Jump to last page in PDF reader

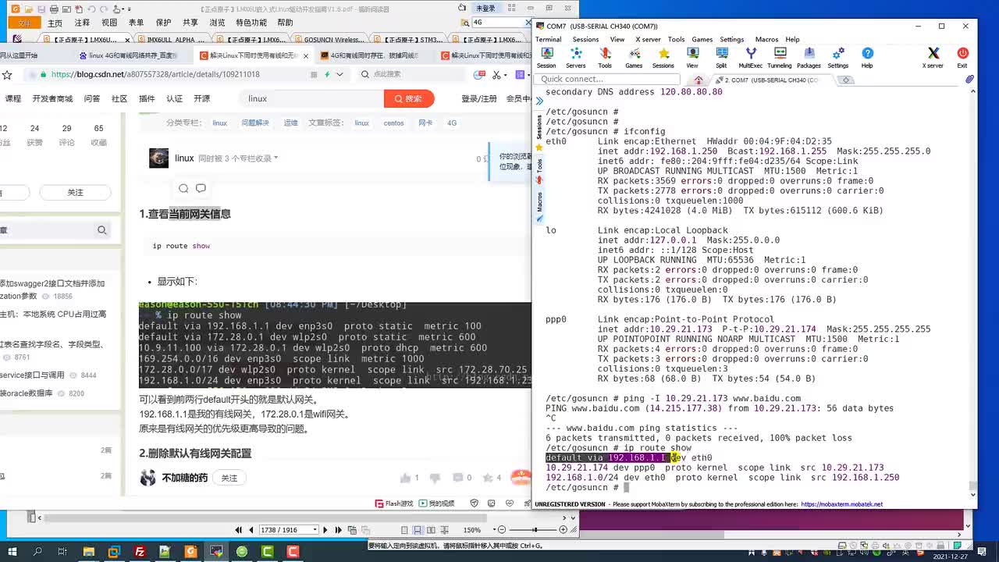[x=338, y=530]
